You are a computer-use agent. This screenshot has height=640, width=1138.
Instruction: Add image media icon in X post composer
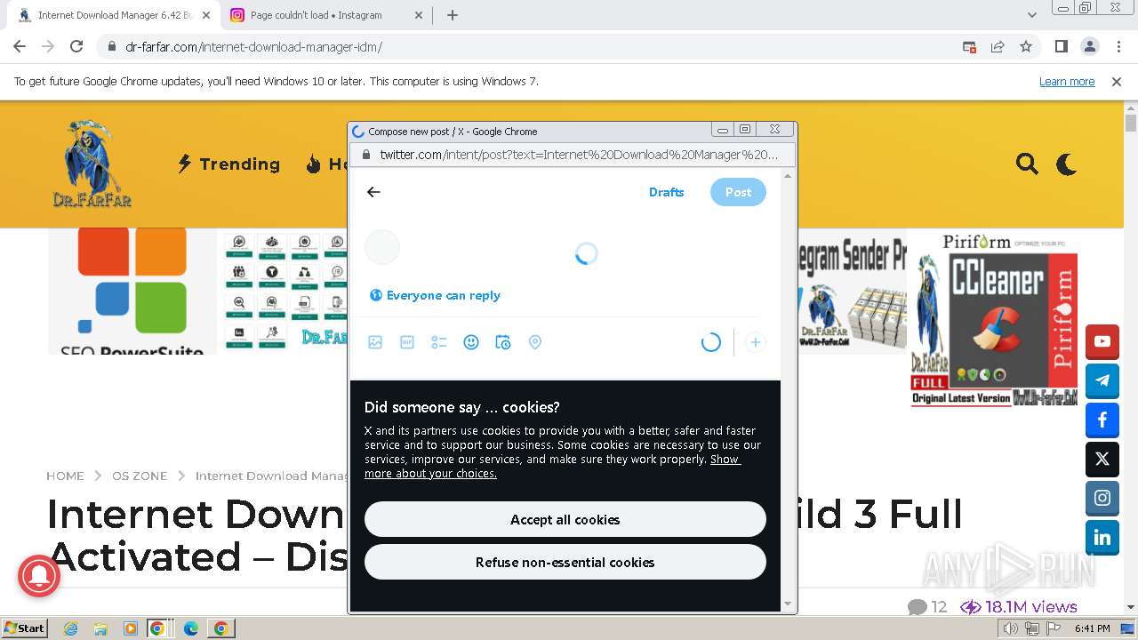point(375,342)
